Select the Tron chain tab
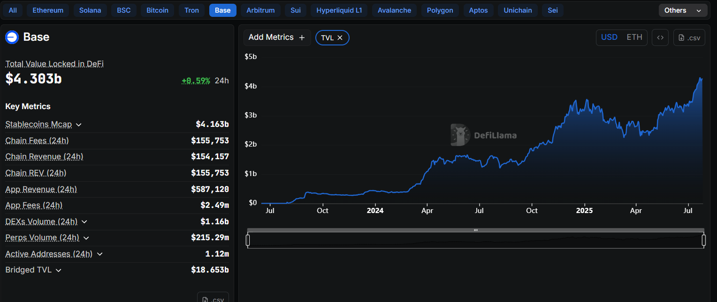Viewport: 717px width, 302px height. [191, 10]
